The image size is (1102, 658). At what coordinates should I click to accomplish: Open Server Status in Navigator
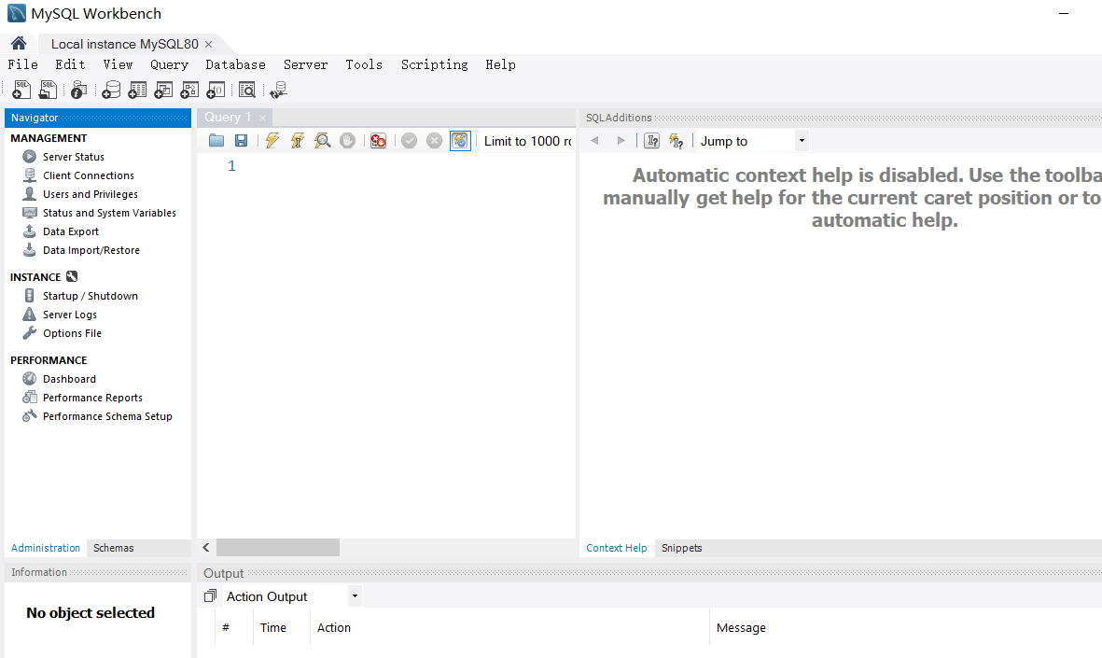coord(73,156)
